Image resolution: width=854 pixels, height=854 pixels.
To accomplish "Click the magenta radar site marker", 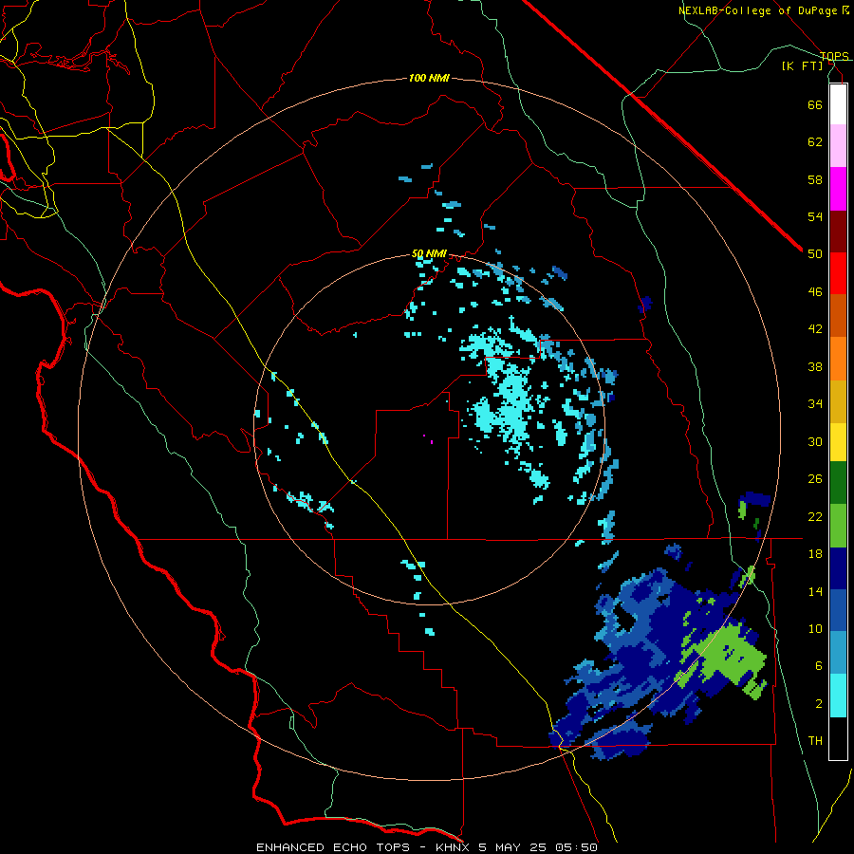I will tap(428, 439).
